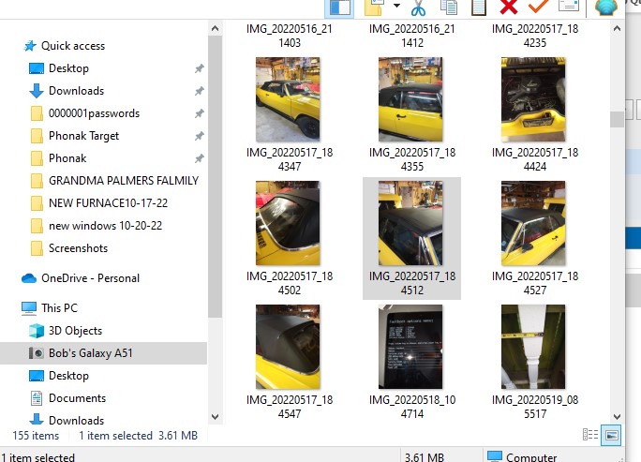Click the orange checkmark toolbar icon

[538, 7]
